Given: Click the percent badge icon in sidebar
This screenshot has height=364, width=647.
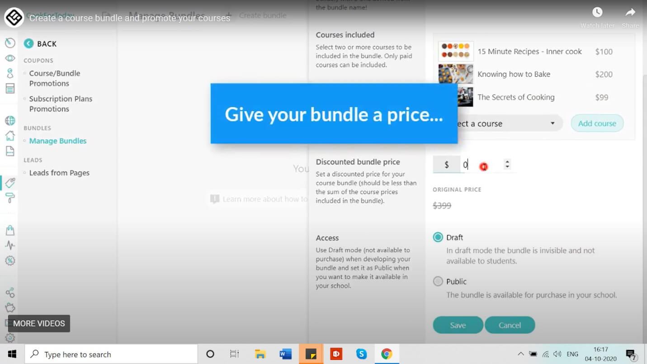Looking at the screenshot, I should (10, 260).
